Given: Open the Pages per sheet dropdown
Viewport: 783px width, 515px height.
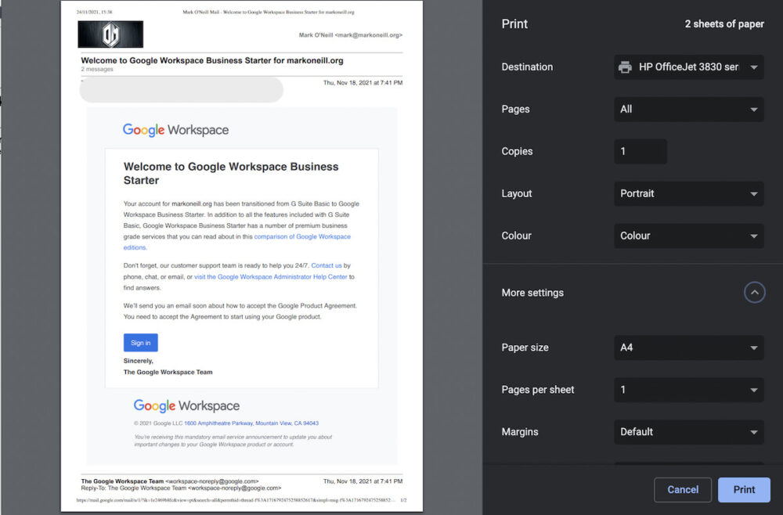Looking at the screenshot, I should [688, 390].
